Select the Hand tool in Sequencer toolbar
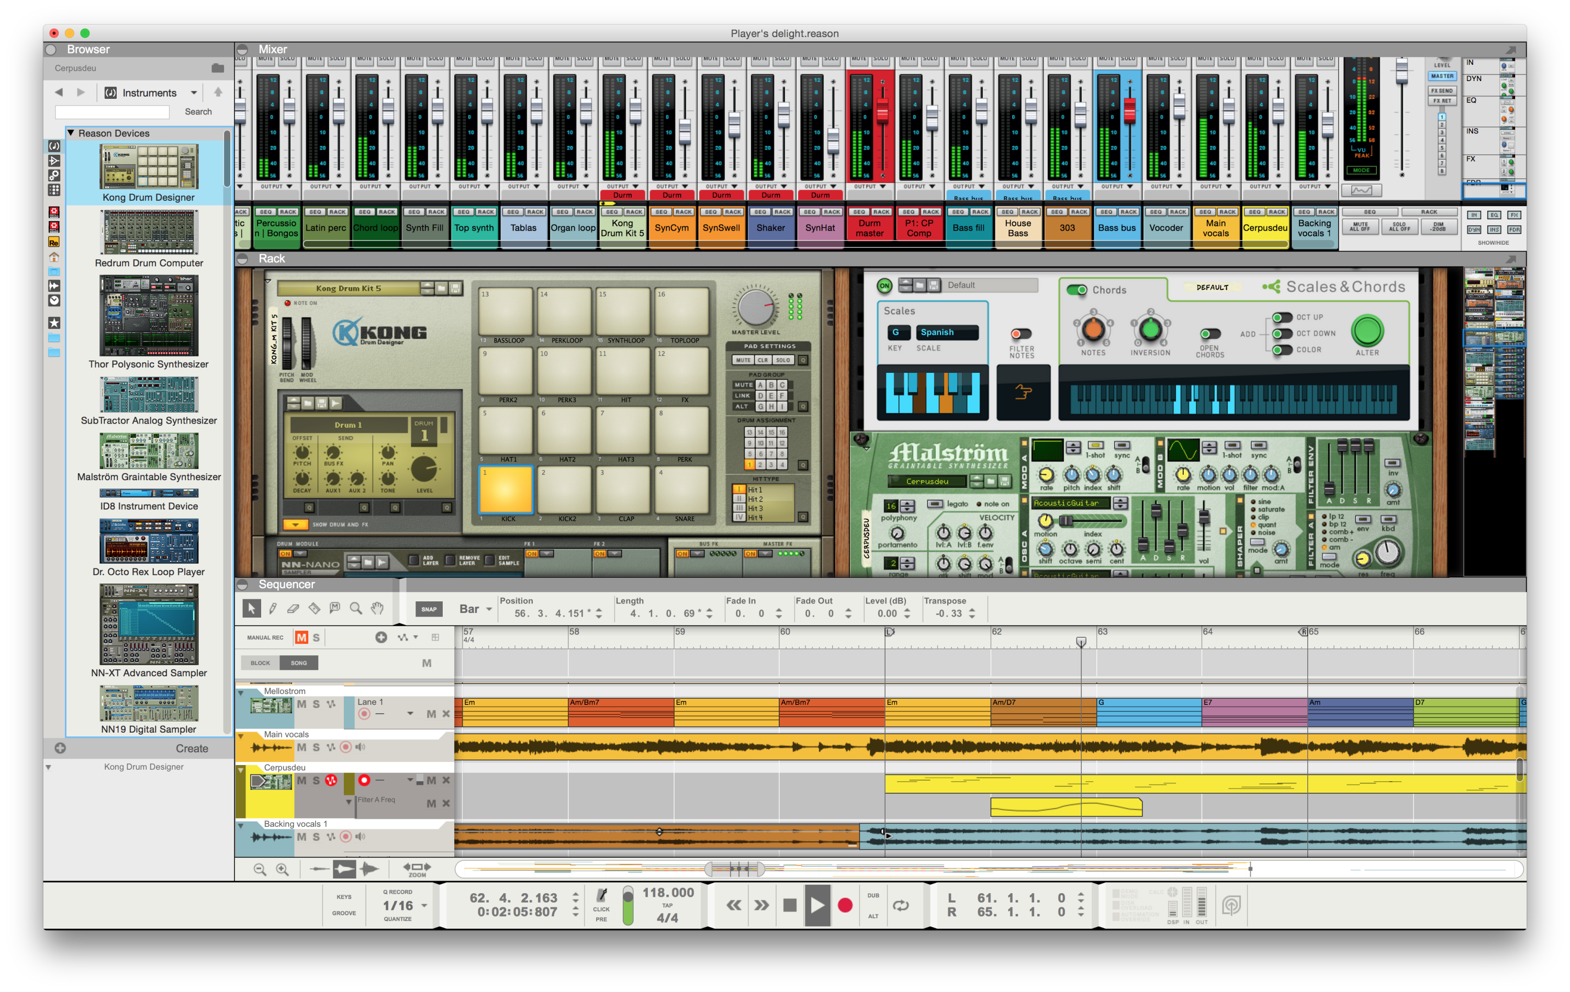This screenshot has width=1570, height=992. pyautogui.click(x=377, y=608)
